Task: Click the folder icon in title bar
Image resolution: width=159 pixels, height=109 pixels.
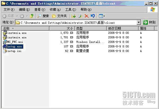Action: (3, 3)
